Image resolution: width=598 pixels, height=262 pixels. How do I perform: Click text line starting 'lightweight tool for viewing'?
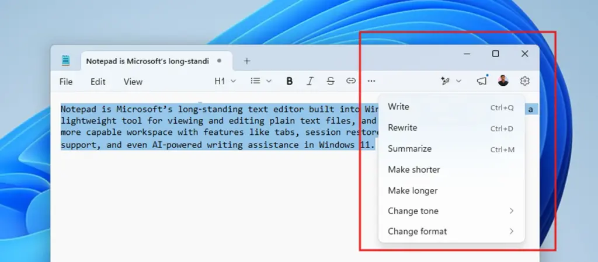click(x=219, y=121)
